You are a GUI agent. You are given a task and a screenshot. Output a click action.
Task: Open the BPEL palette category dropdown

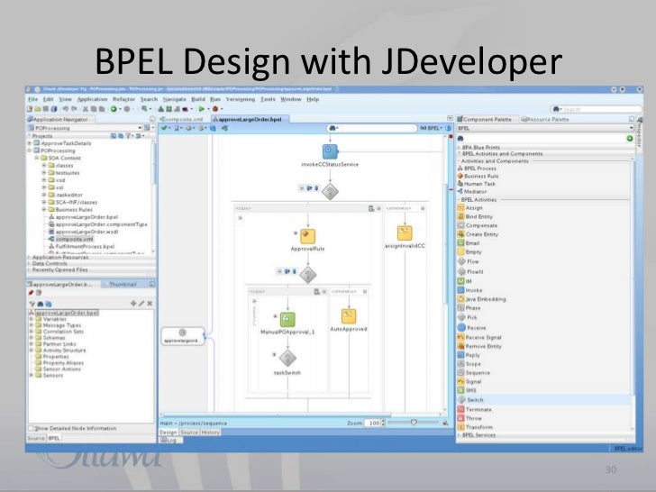click(632, 128)
